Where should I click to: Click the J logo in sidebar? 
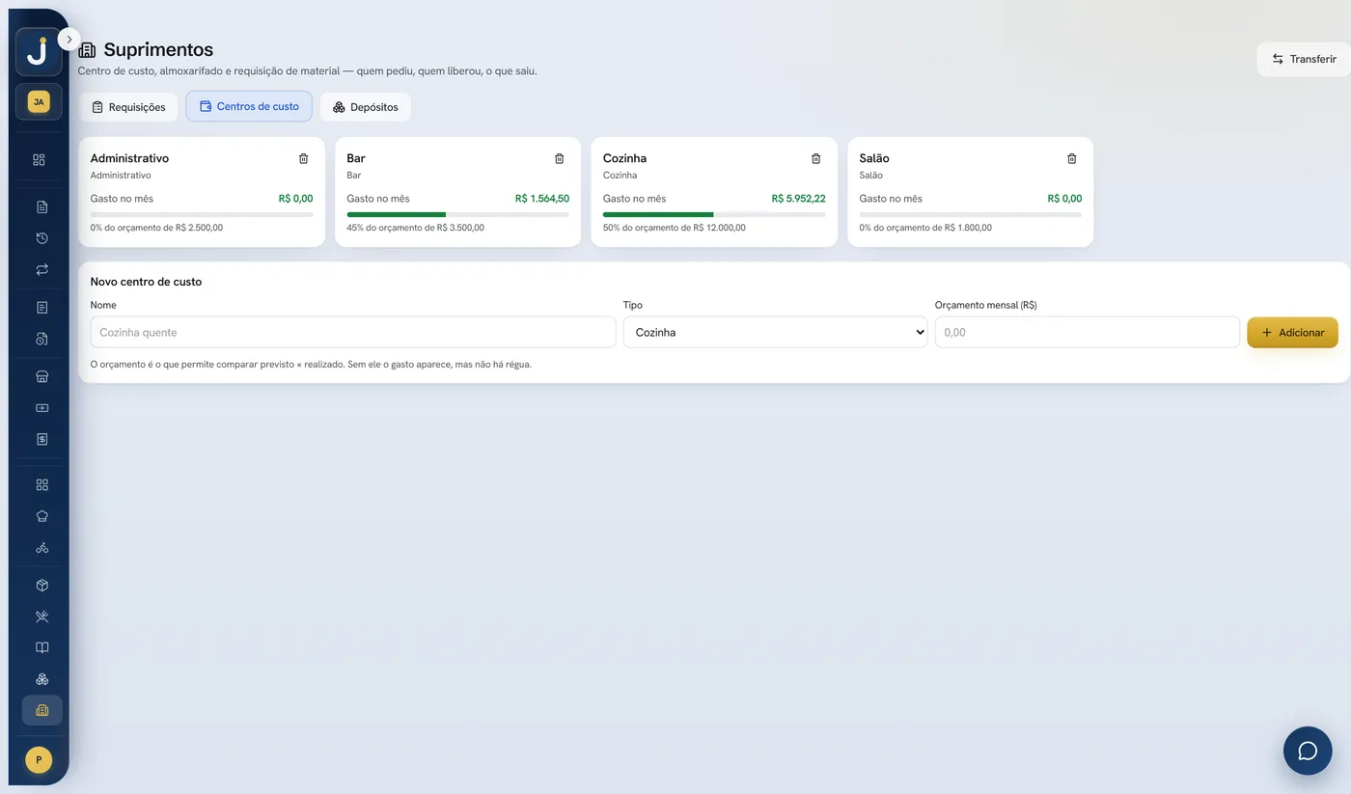click(x=39, y=52)
